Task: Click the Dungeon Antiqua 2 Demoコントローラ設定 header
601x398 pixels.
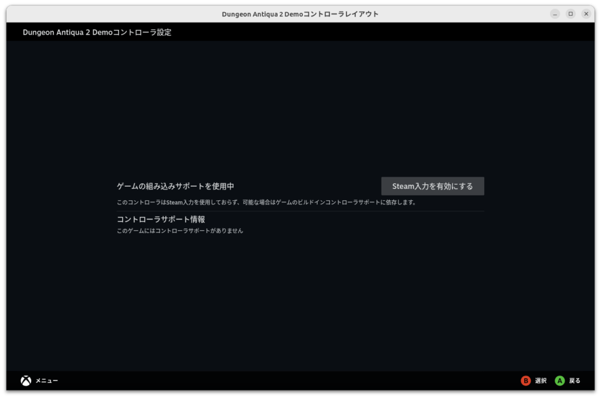Action: [x=97, y=32]
